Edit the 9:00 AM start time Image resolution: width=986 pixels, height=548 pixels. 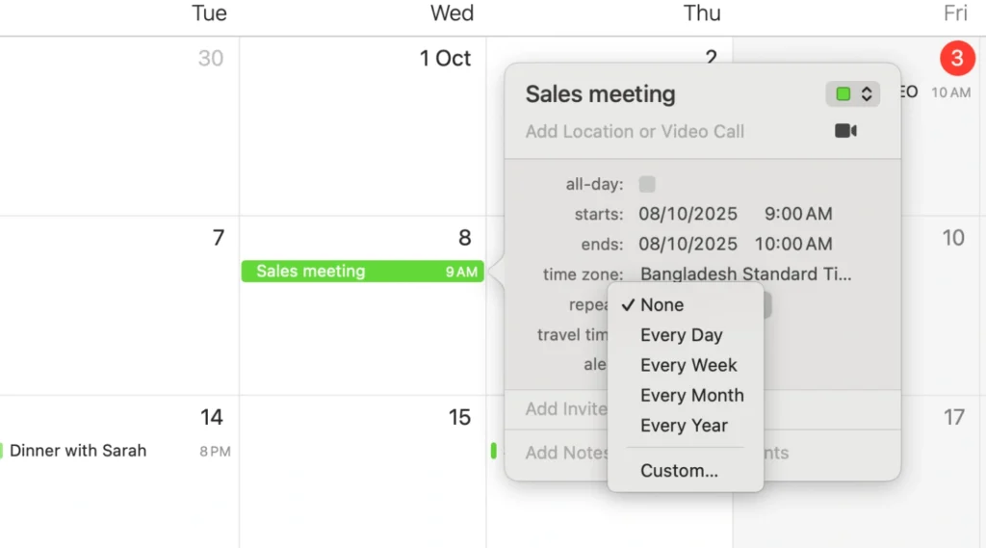click(x=798, y=214)
